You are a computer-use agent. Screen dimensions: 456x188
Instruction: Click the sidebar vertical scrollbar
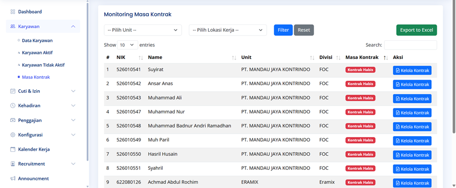pyautogui.click(x=88, y=82)
